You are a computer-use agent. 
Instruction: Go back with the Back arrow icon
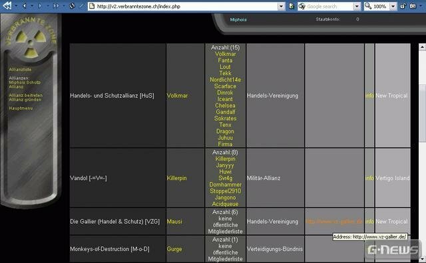[25, 6]
